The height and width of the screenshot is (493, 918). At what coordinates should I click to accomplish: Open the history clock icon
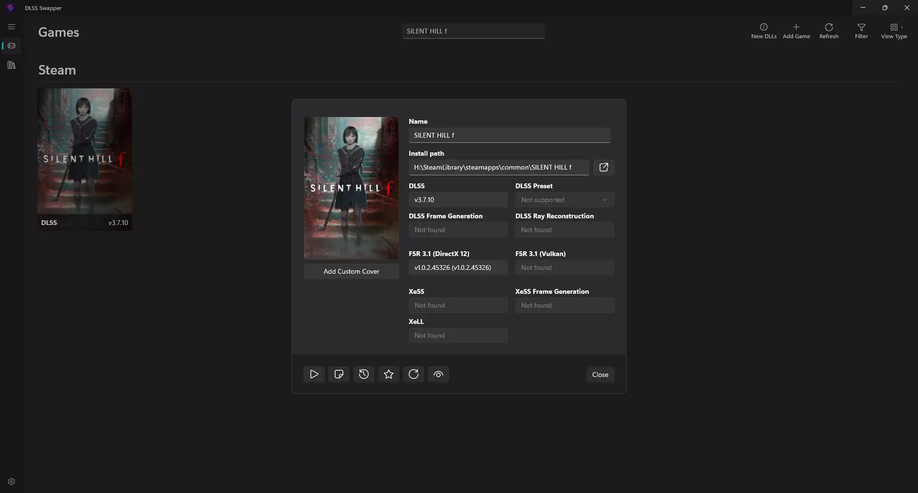(364, 374)
